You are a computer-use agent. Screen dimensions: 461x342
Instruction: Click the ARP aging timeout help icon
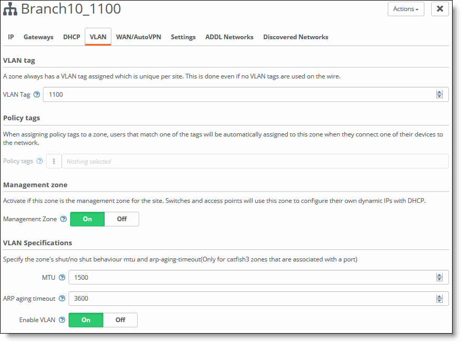[62, 299]
